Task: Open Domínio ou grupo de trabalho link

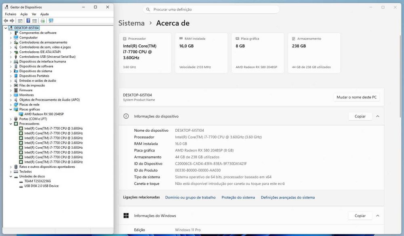Action: coord(190,197)
